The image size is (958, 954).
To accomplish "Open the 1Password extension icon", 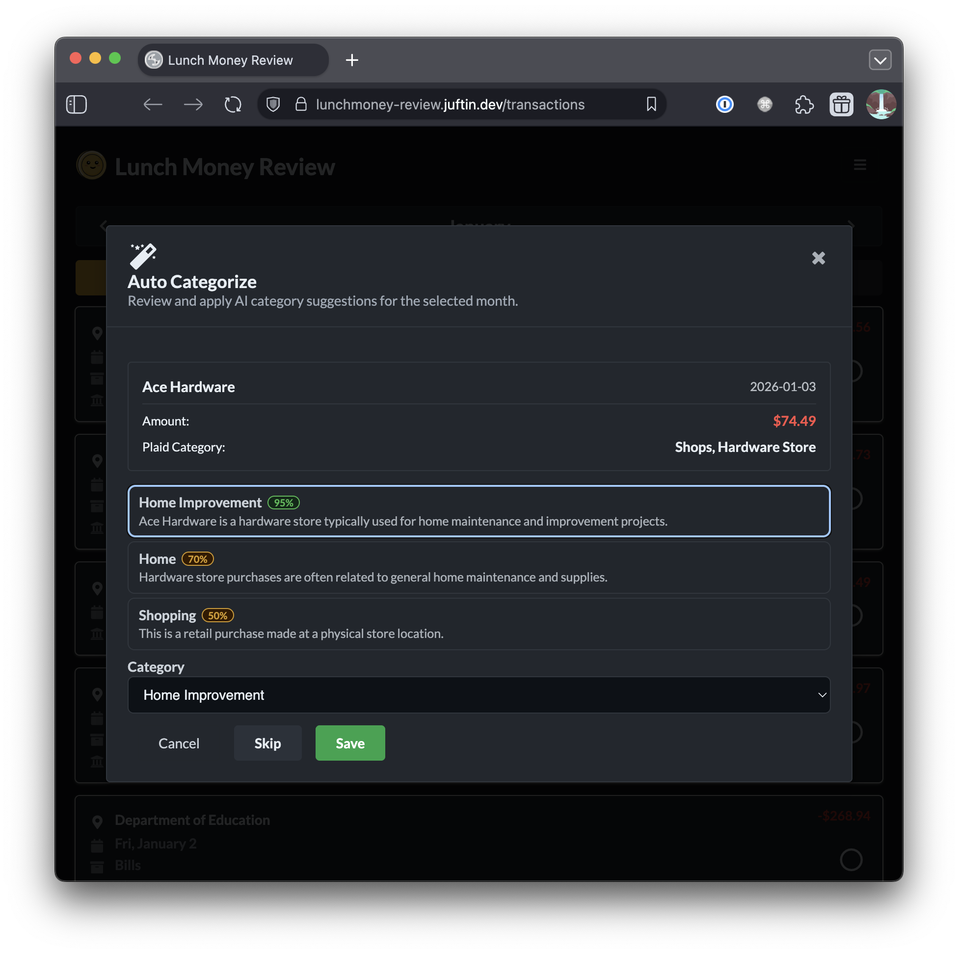I will click(x=724, y=105).
